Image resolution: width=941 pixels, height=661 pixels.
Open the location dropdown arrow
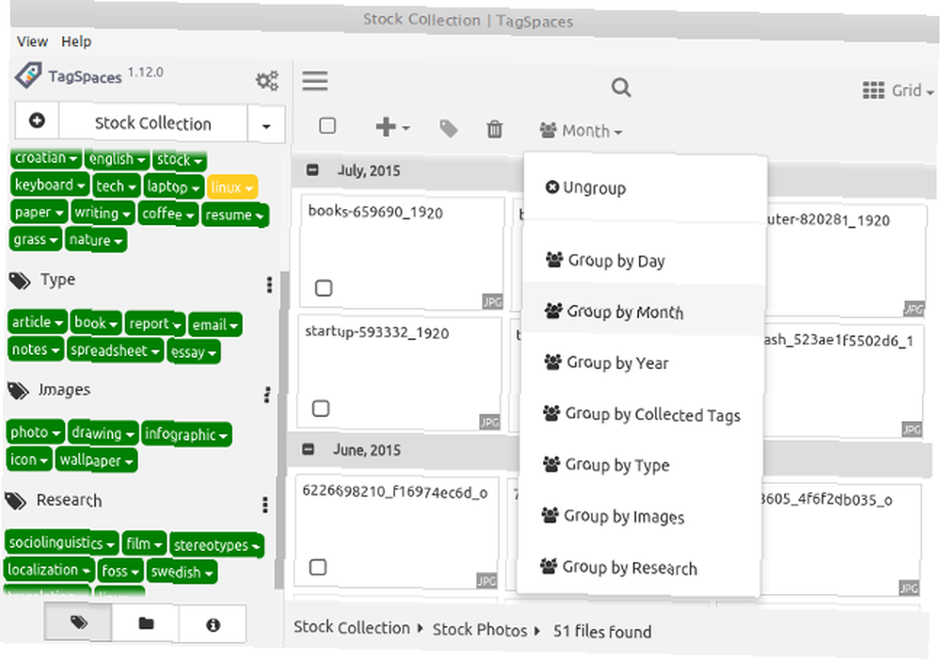tap(266, 125)
